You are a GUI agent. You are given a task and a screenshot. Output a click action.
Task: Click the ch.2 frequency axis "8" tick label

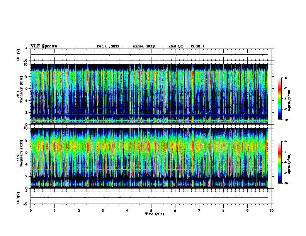tap(27, 140)
